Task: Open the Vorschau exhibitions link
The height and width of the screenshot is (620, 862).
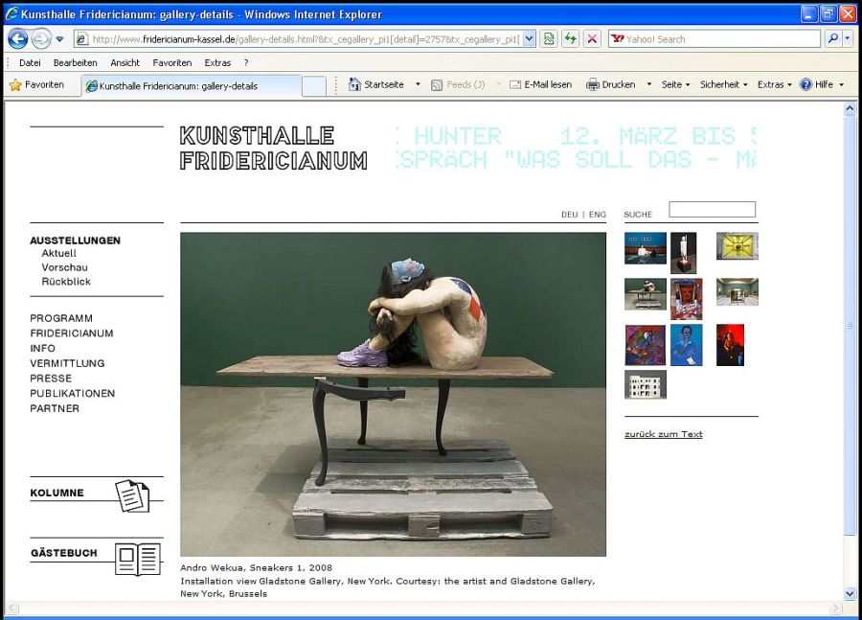Action: point(64,267)
